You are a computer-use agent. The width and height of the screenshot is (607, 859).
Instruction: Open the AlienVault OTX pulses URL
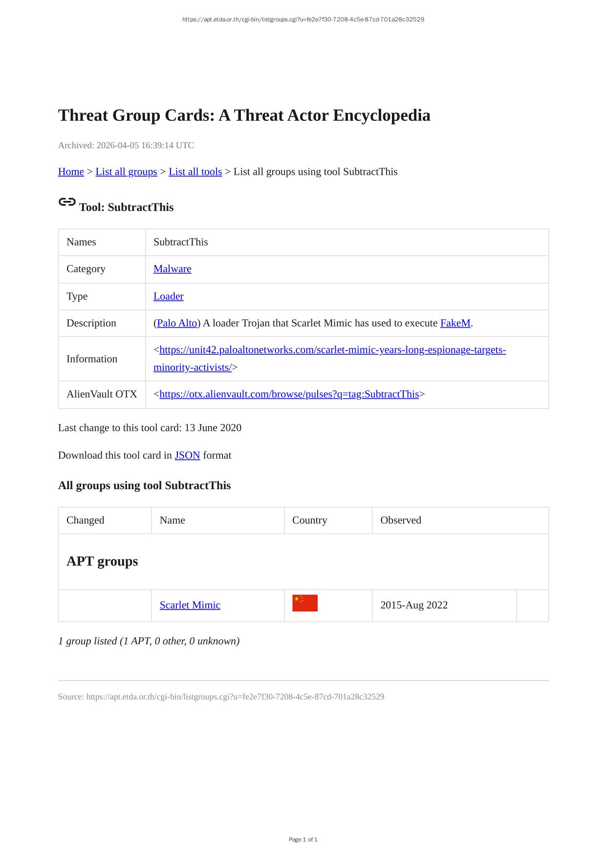click(x=289, y=394)
